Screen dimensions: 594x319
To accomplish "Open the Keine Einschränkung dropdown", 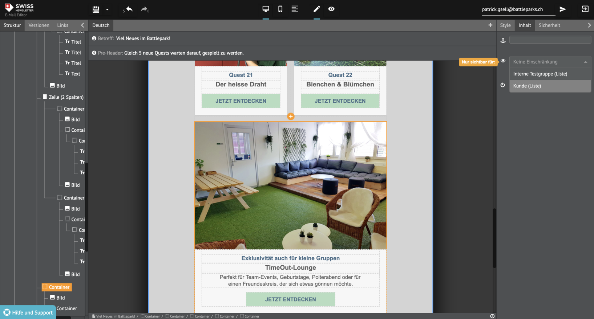I will click(550, 62).
